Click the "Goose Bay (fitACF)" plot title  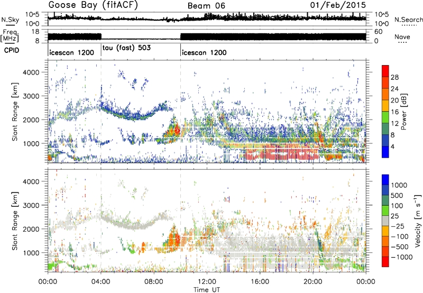93,5
